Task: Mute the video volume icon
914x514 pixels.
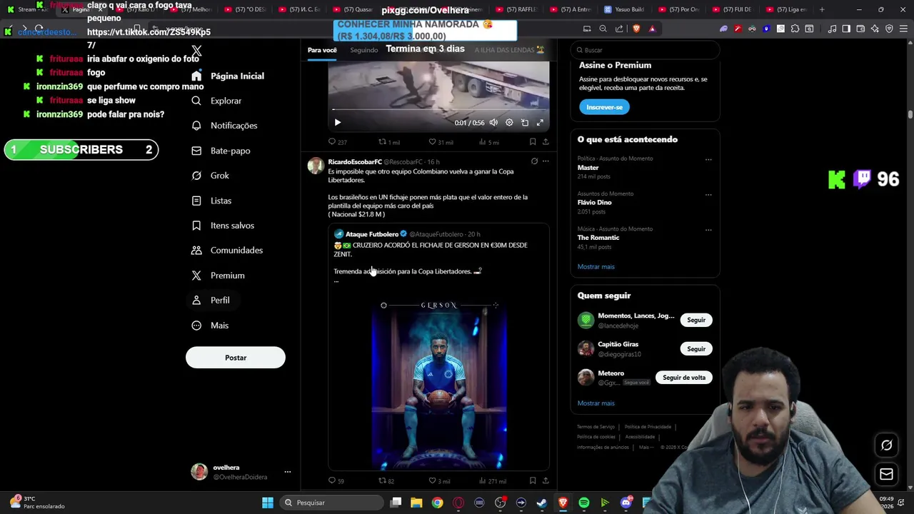Action: 493,123
